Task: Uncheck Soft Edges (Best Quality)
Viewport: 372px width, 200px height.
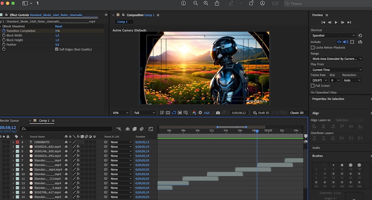Action: [x=57, y=49]
